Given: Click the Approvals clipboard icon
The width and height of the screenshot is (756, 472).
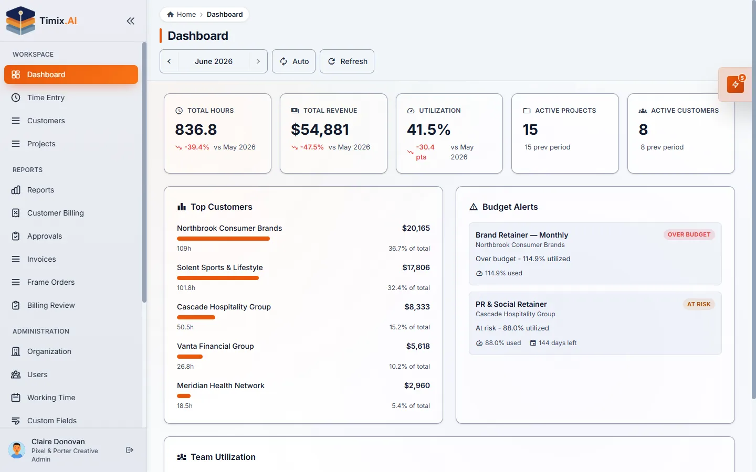Looking at the screenshot, I should click(x=16, y=236).
